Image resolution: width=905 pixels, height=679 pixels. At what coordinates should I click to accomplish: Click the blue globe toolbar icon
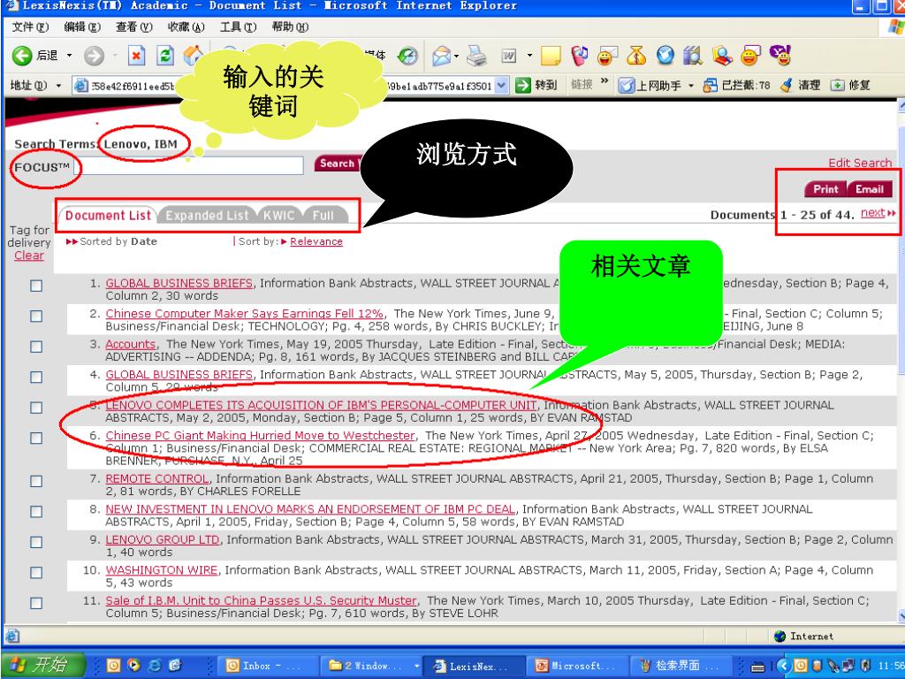tap(665, 56)
